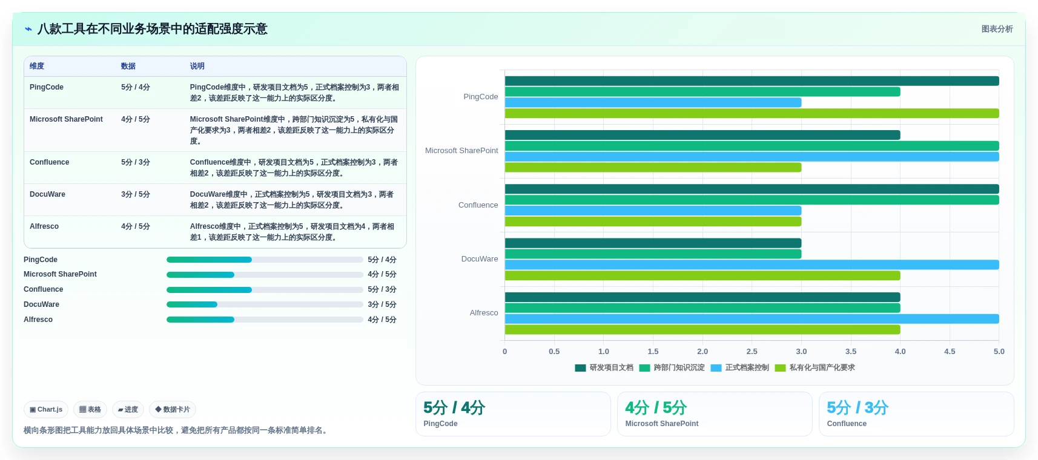Click the title 八款工具在不同业务场景中的适配强度示意
Viewport: 1038px width, 460px height.
153,29
